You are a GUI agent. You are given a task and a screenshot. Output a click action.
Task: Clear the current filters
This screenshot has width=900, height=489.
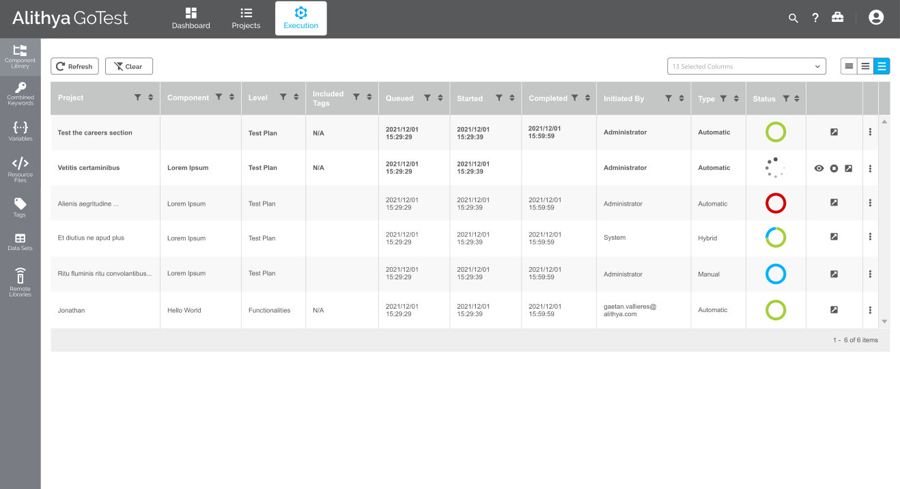pyautogui.click(x=129, y=66)
